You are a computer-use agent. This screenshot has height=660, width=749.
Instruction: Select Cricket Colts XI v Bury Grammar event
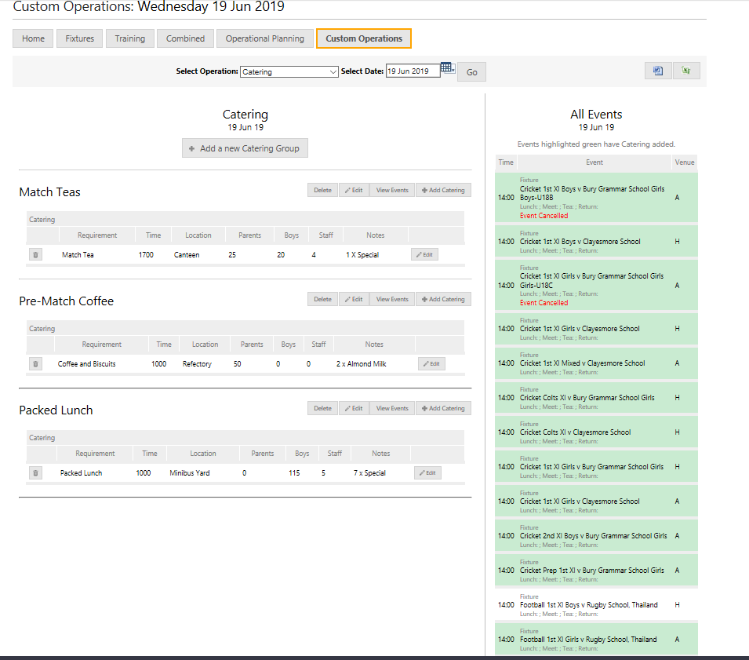[x=596, y=398]
